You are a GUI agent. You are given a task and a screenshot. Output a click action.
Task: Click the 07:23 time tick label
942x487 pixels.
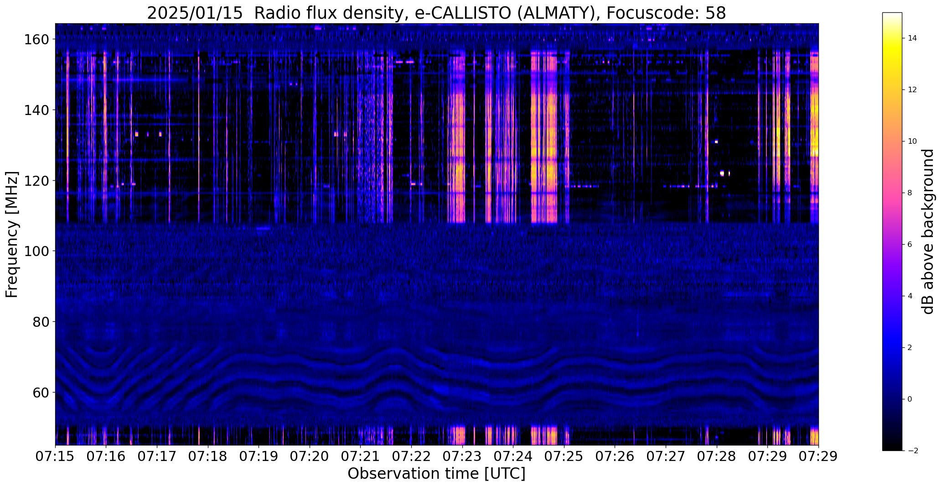(x=462, y=456)
